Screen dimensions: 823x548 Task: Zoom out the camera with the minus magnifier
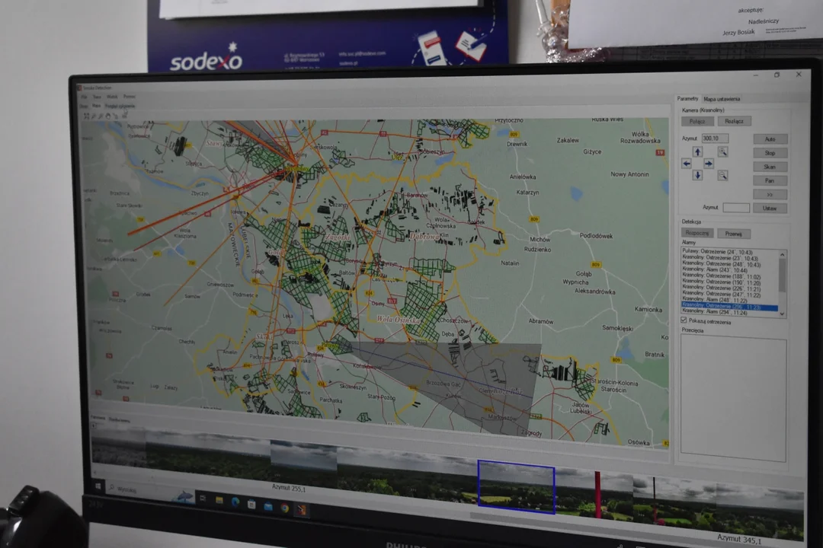coord(722,176)
